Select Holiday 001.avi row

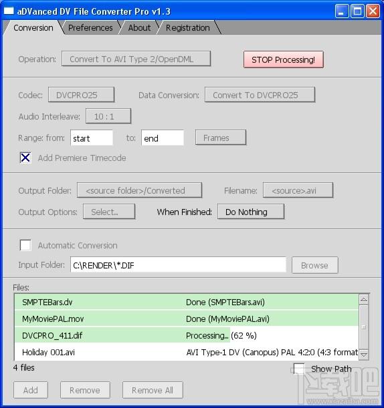tap(187, 352)
